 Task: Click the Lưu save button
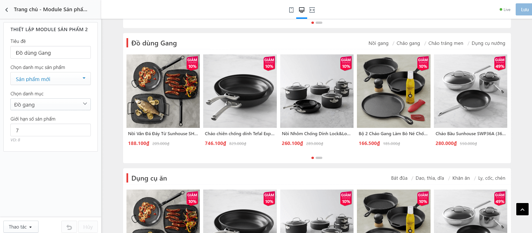point(524,10)
